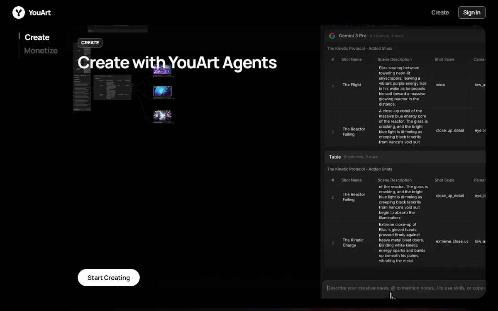Image resolution: width=498 pixels, height=311 pixels.
Task: Click the Sign In button
Action: 472,12
